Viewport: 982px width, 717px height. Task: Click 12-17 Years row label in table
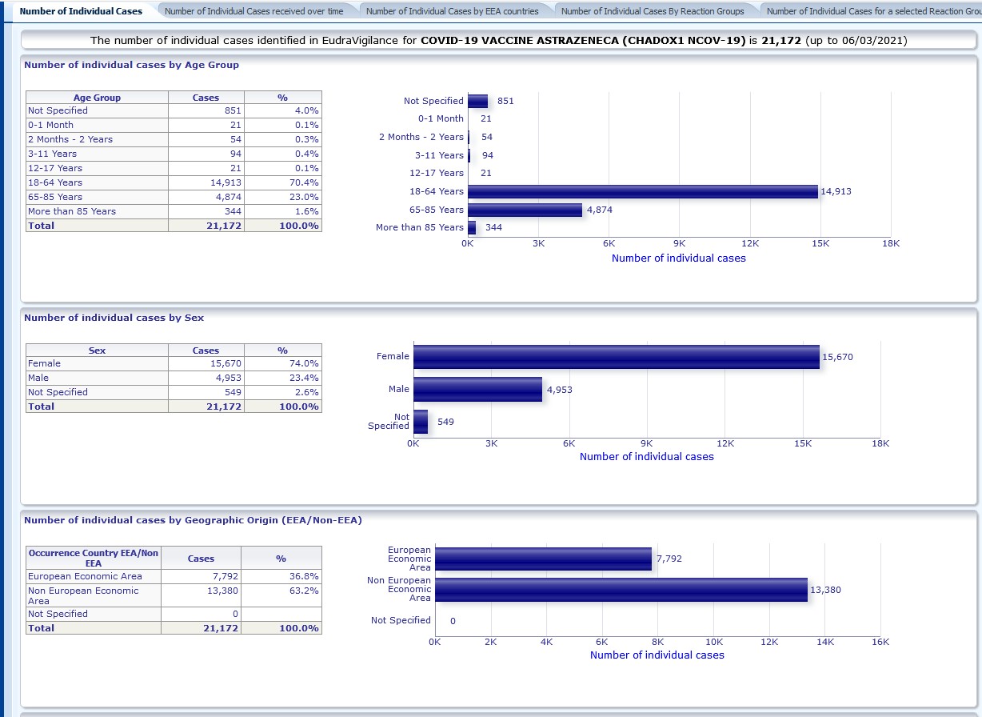(97, 168)
